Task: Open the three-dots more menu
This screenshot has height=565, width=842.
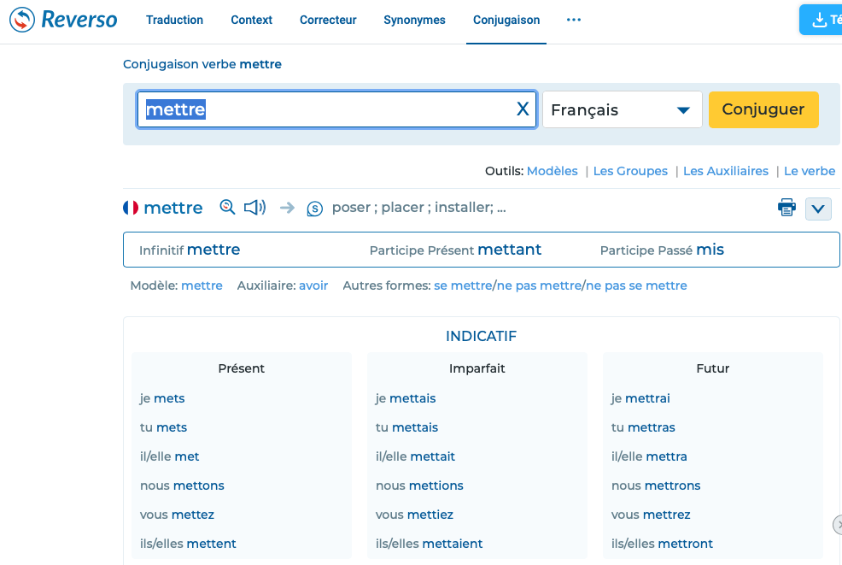Action: 574,20
